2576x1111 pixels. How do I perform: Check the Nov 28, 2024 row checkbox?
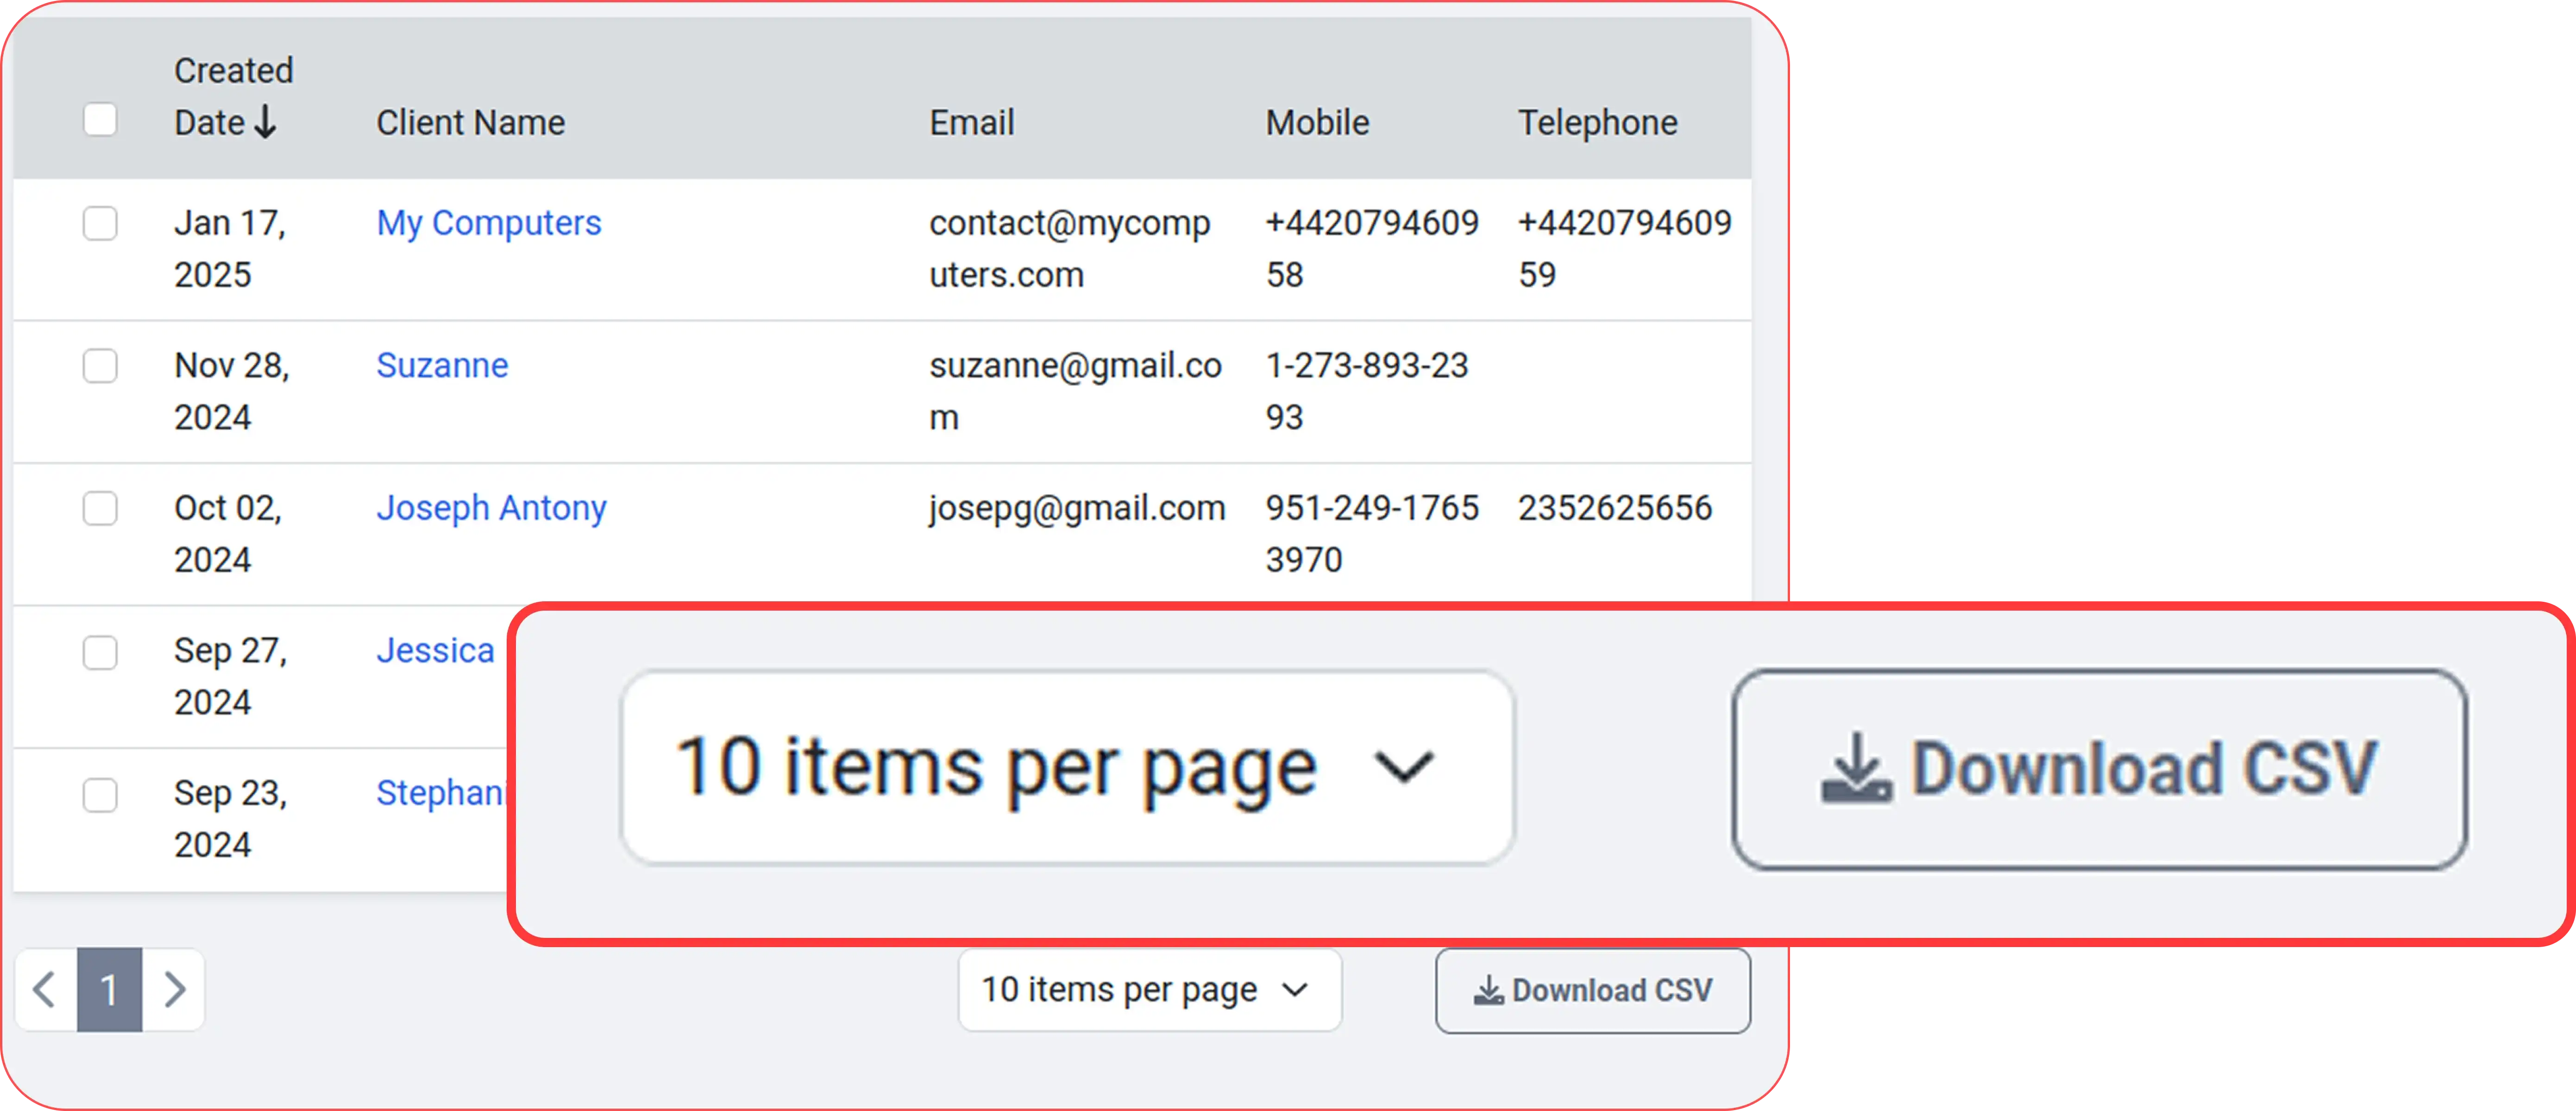100,367
